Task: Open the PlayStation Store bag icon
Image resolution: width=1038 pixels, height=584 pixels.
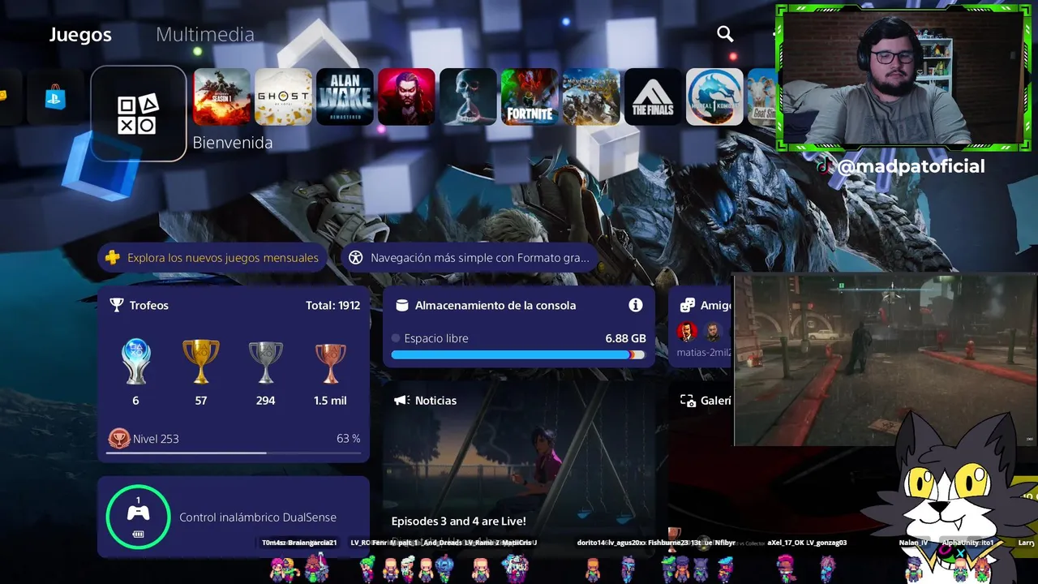Action: [x=55, y=97]
